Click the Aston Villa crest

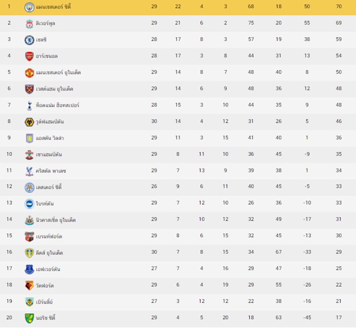[29, 138]
